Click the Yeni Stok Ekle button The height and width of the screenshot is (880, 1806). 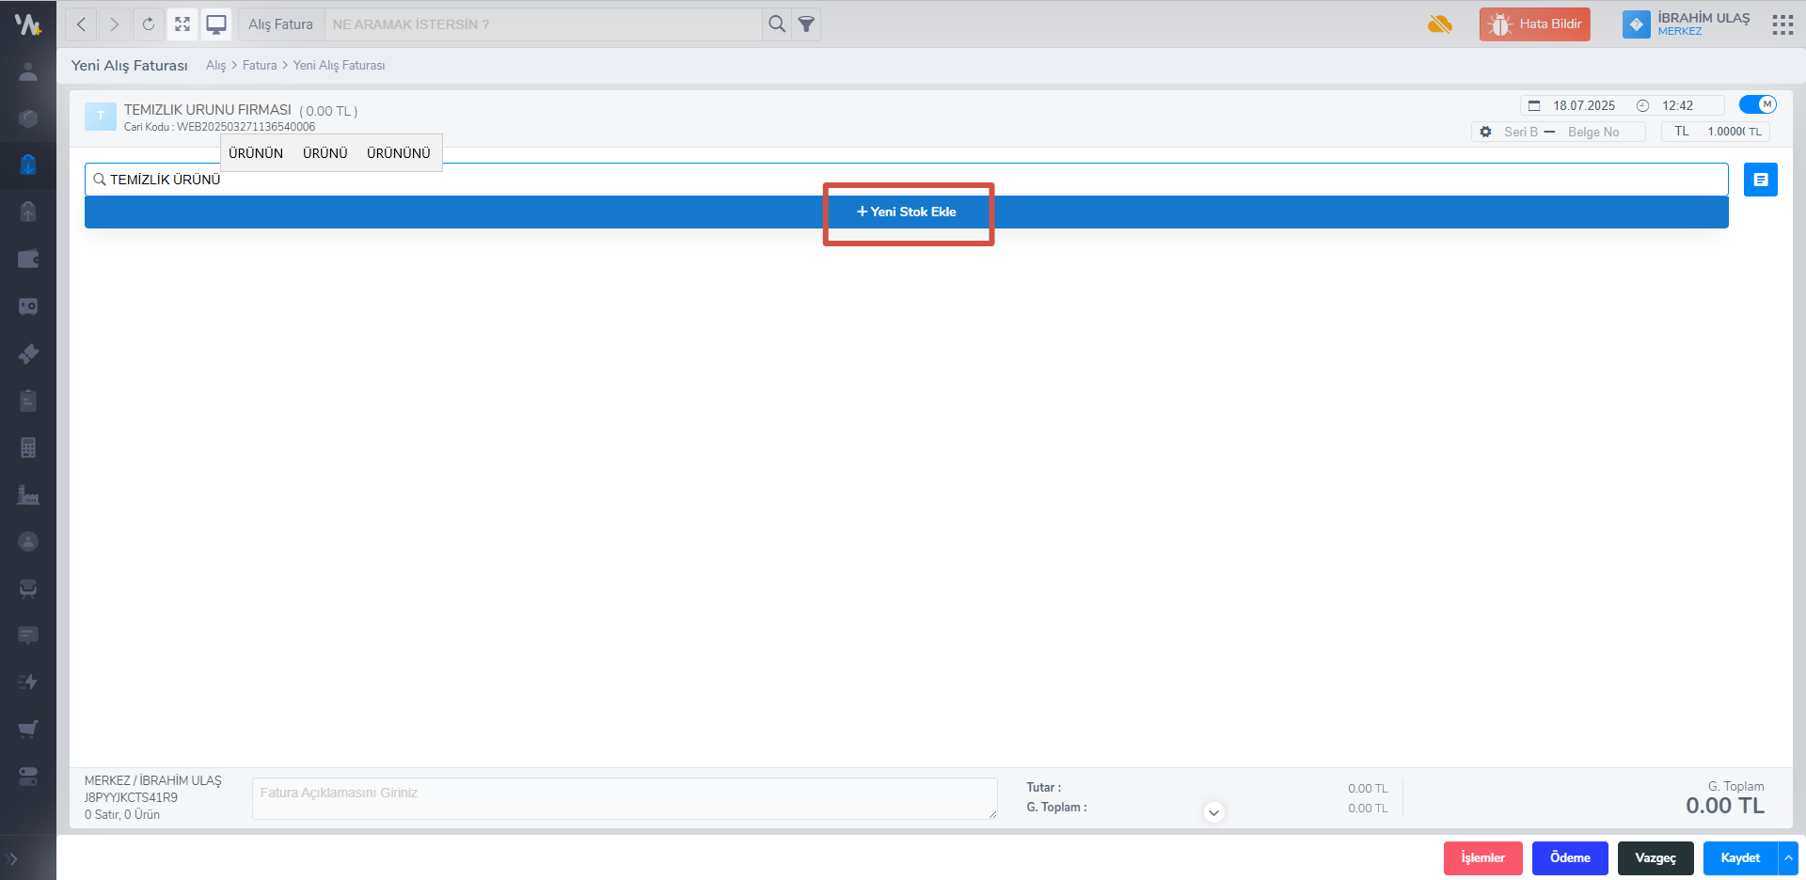907,212
